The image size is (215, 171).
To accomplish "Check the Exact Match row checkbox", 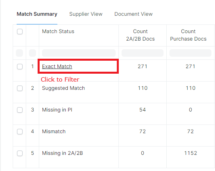I will pos(20,67).
